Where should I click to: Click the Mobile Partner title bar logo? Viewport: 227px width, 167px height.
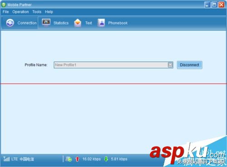coord(4,5)
